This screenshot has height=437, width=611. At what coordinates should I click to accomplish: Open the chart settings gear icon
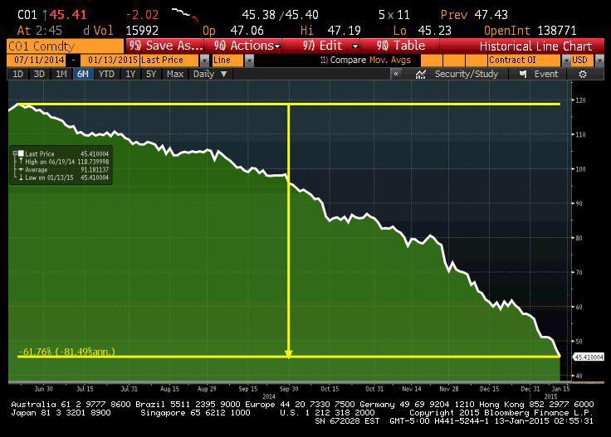tap(584, 74)
